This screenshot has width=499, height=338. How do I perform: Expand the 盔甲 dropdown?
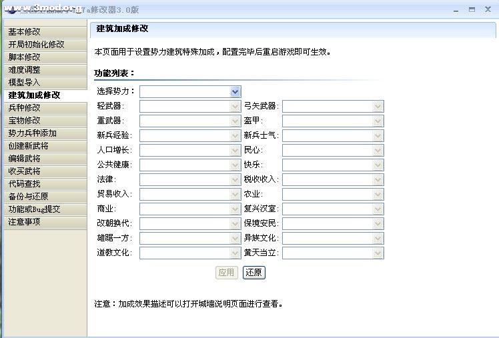tap(332, 121)
